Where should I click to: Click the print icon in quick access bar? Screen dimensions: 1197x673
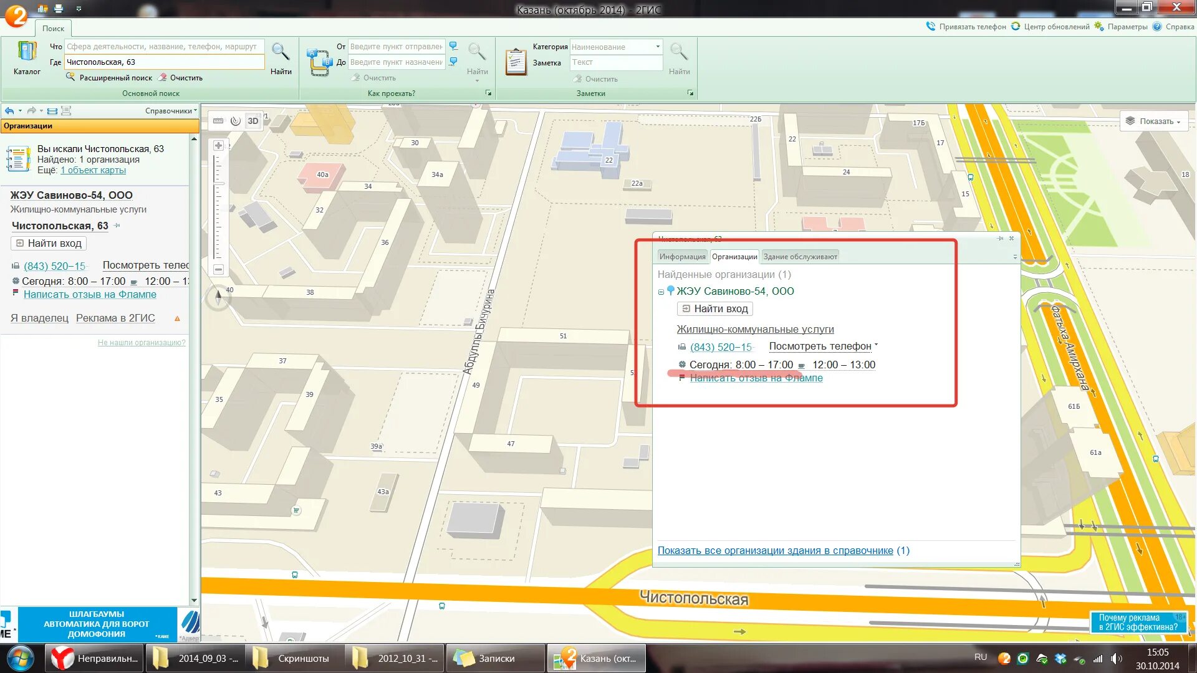59,9
